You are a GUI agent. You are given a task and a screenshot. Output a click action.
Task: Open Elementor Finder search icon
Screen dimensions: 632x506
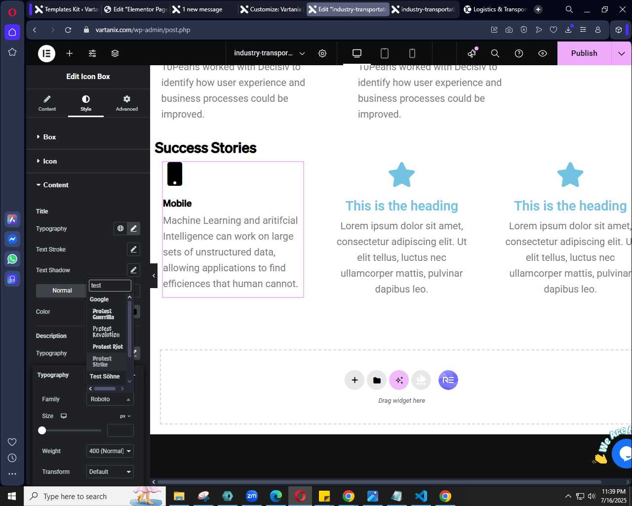(x=495, y=53)
